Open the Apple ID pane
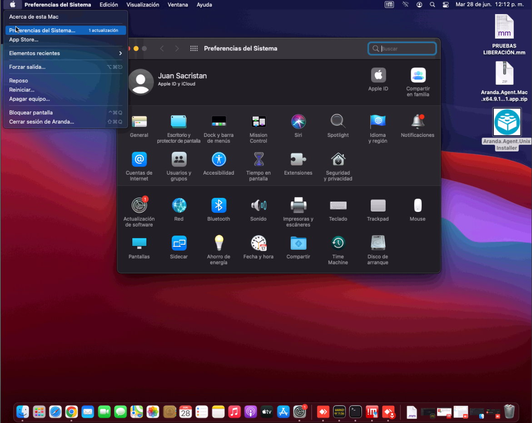The width and height of the screenshot is (532, 423). click(x=378, y=75)
